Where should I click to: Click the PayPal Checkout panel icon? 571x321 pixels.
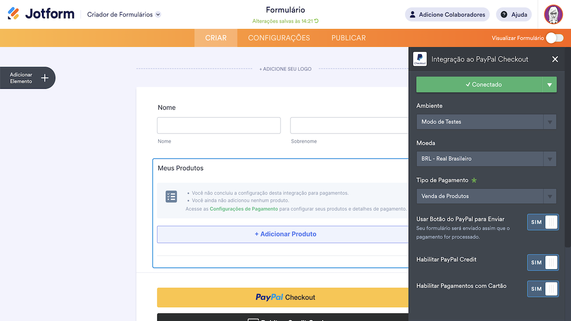[x=420, y=59]
